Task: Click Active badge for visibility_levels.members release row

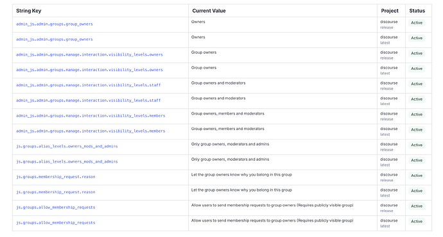Action: 417,115
